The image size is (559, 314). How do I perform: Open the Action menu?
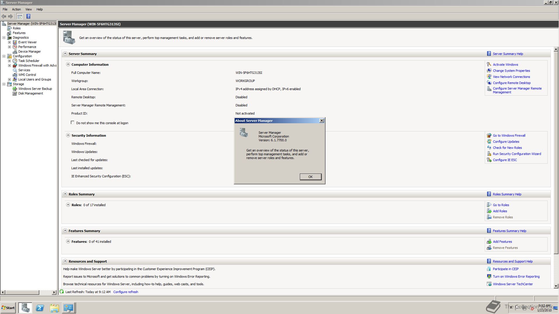[16, 9]
